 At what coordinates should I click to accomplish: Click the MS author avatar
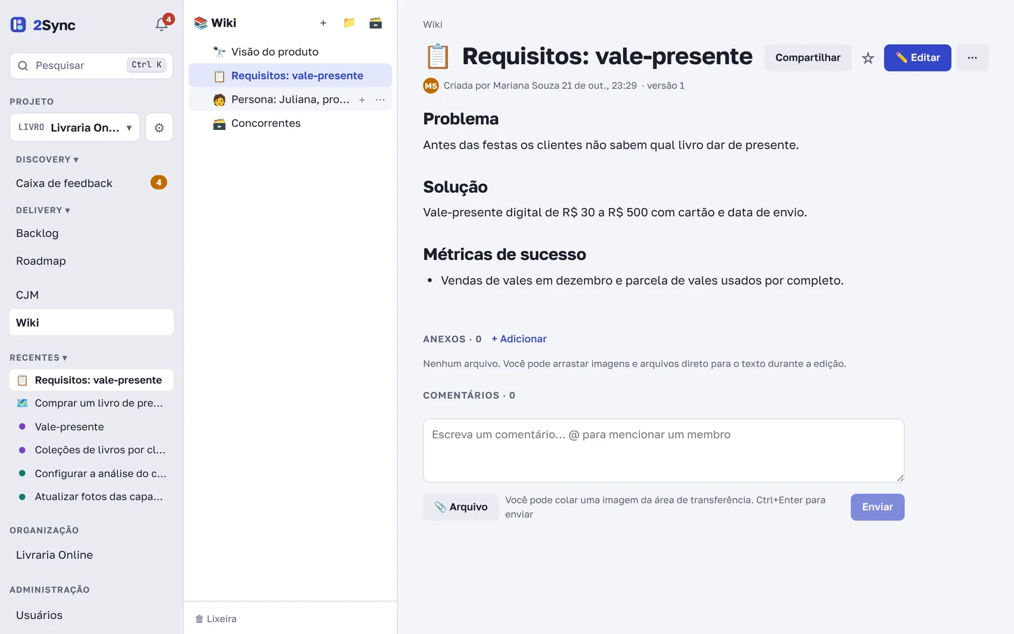pos(431,86)
